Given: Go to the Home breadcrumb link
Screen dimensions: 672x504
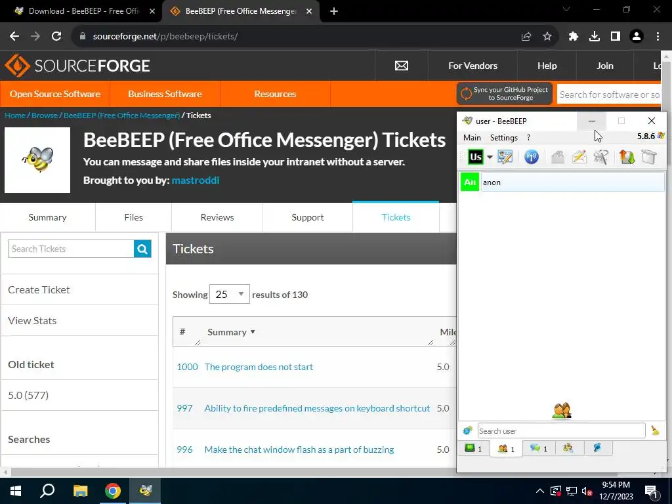Looking at the screenshot, I should point(15,115).
